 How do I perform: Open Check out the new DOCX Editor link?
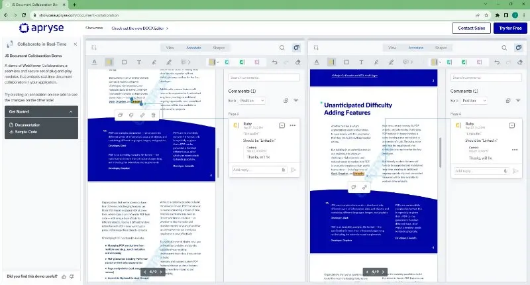click(140, 28)
